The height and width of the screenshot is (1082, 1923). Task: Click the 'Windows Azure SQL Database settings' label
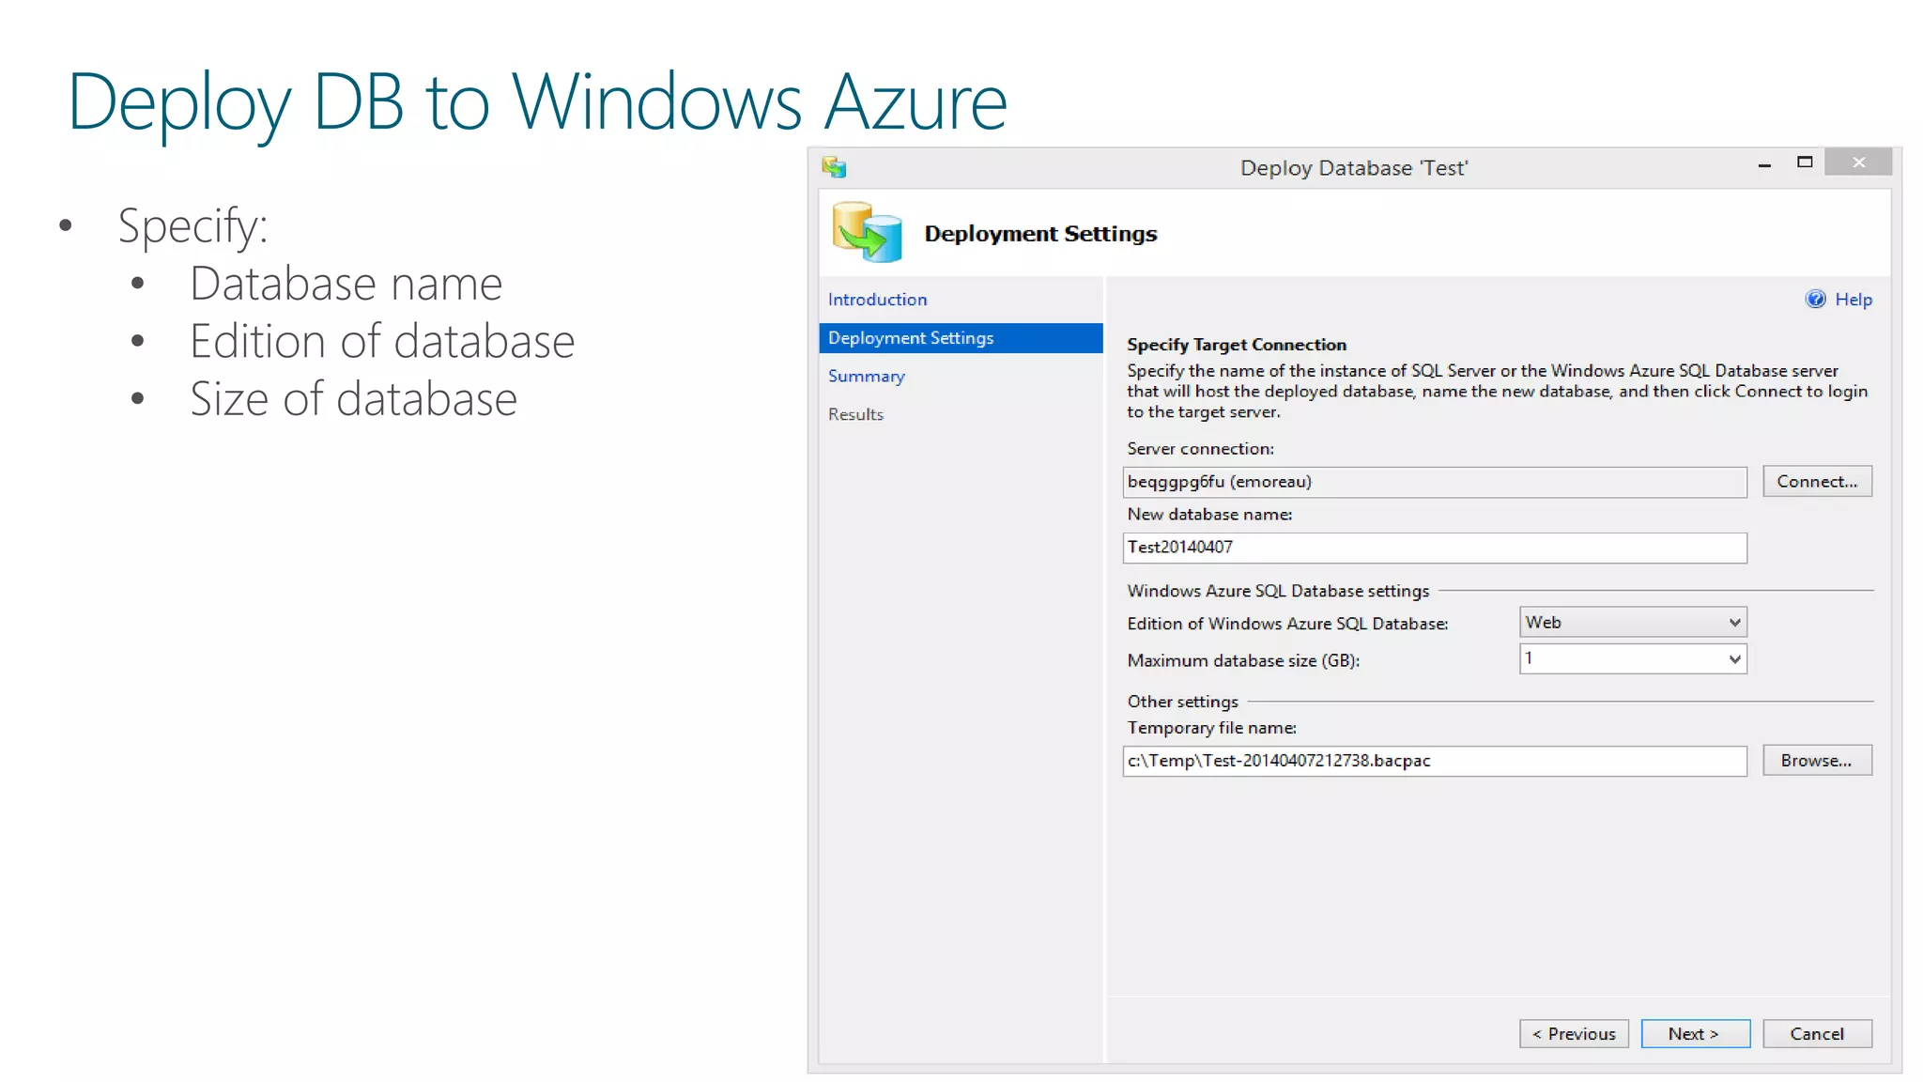(1278, 591)
